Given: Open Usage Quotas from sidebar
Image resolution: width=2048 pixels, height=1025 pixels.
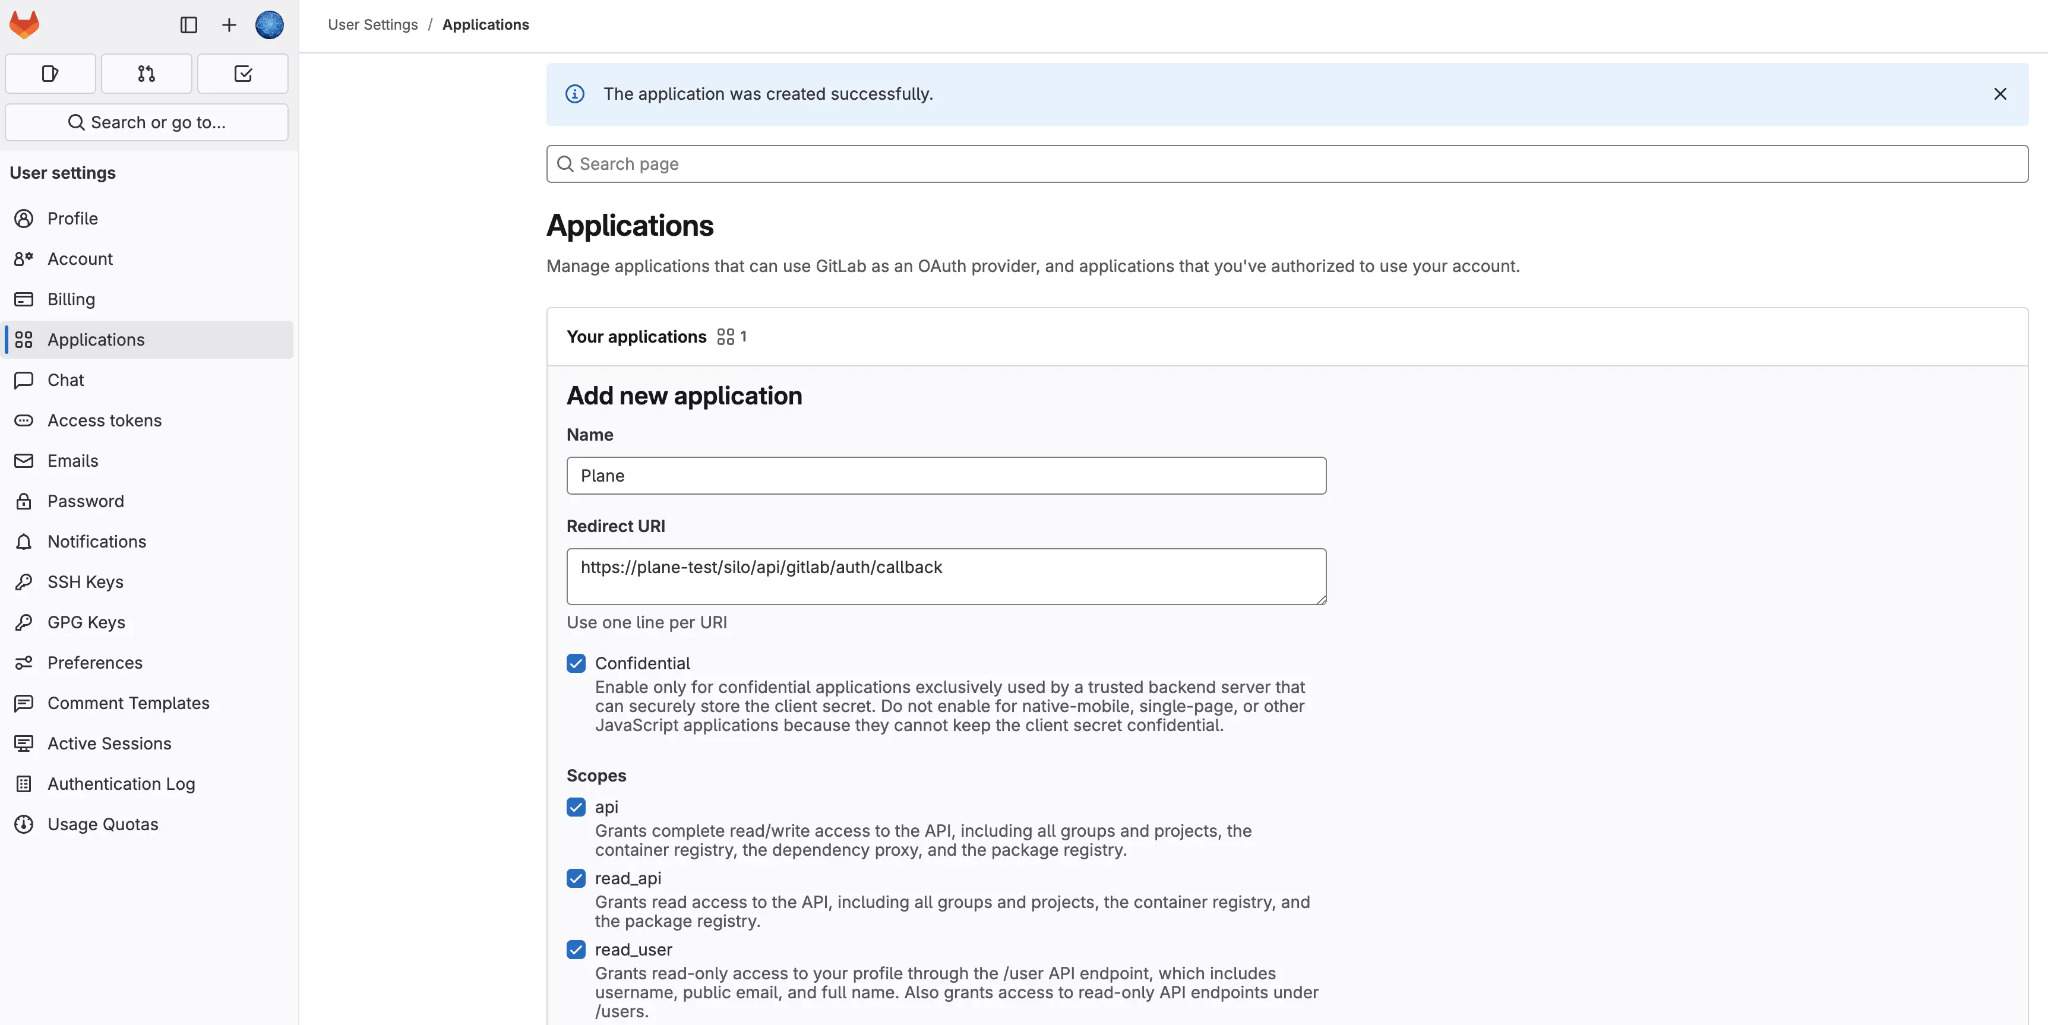Looking at the screenshot, I should click(103, 825).
